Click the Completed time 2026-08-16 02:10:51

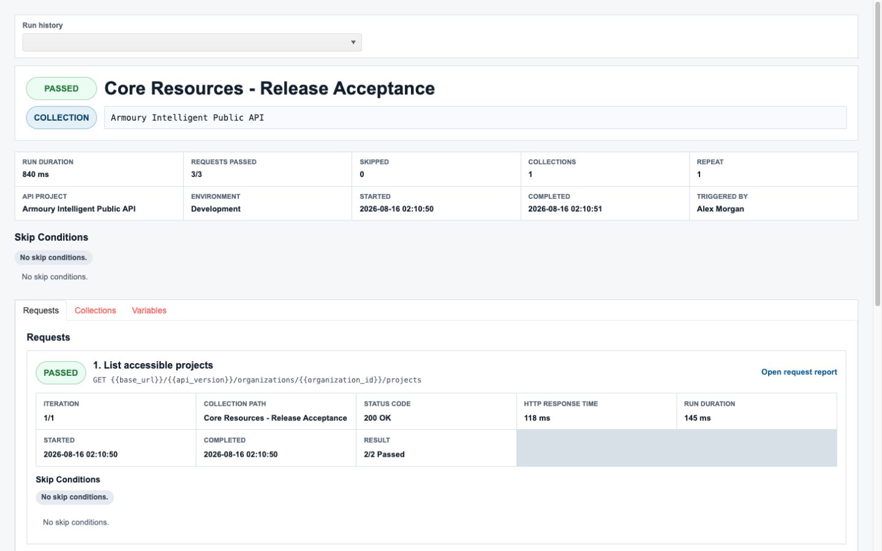[x=565, y=209]
